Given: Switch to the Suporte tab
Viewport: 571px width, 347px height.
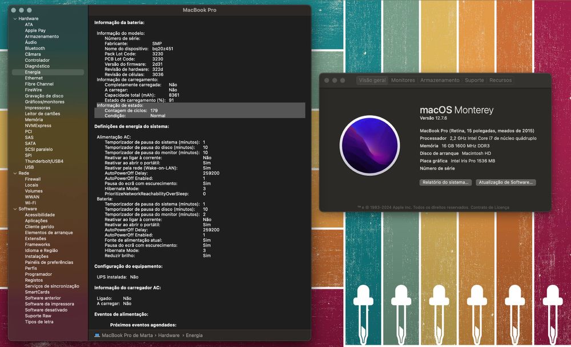Looking at the screenshot, I should 474,80.
